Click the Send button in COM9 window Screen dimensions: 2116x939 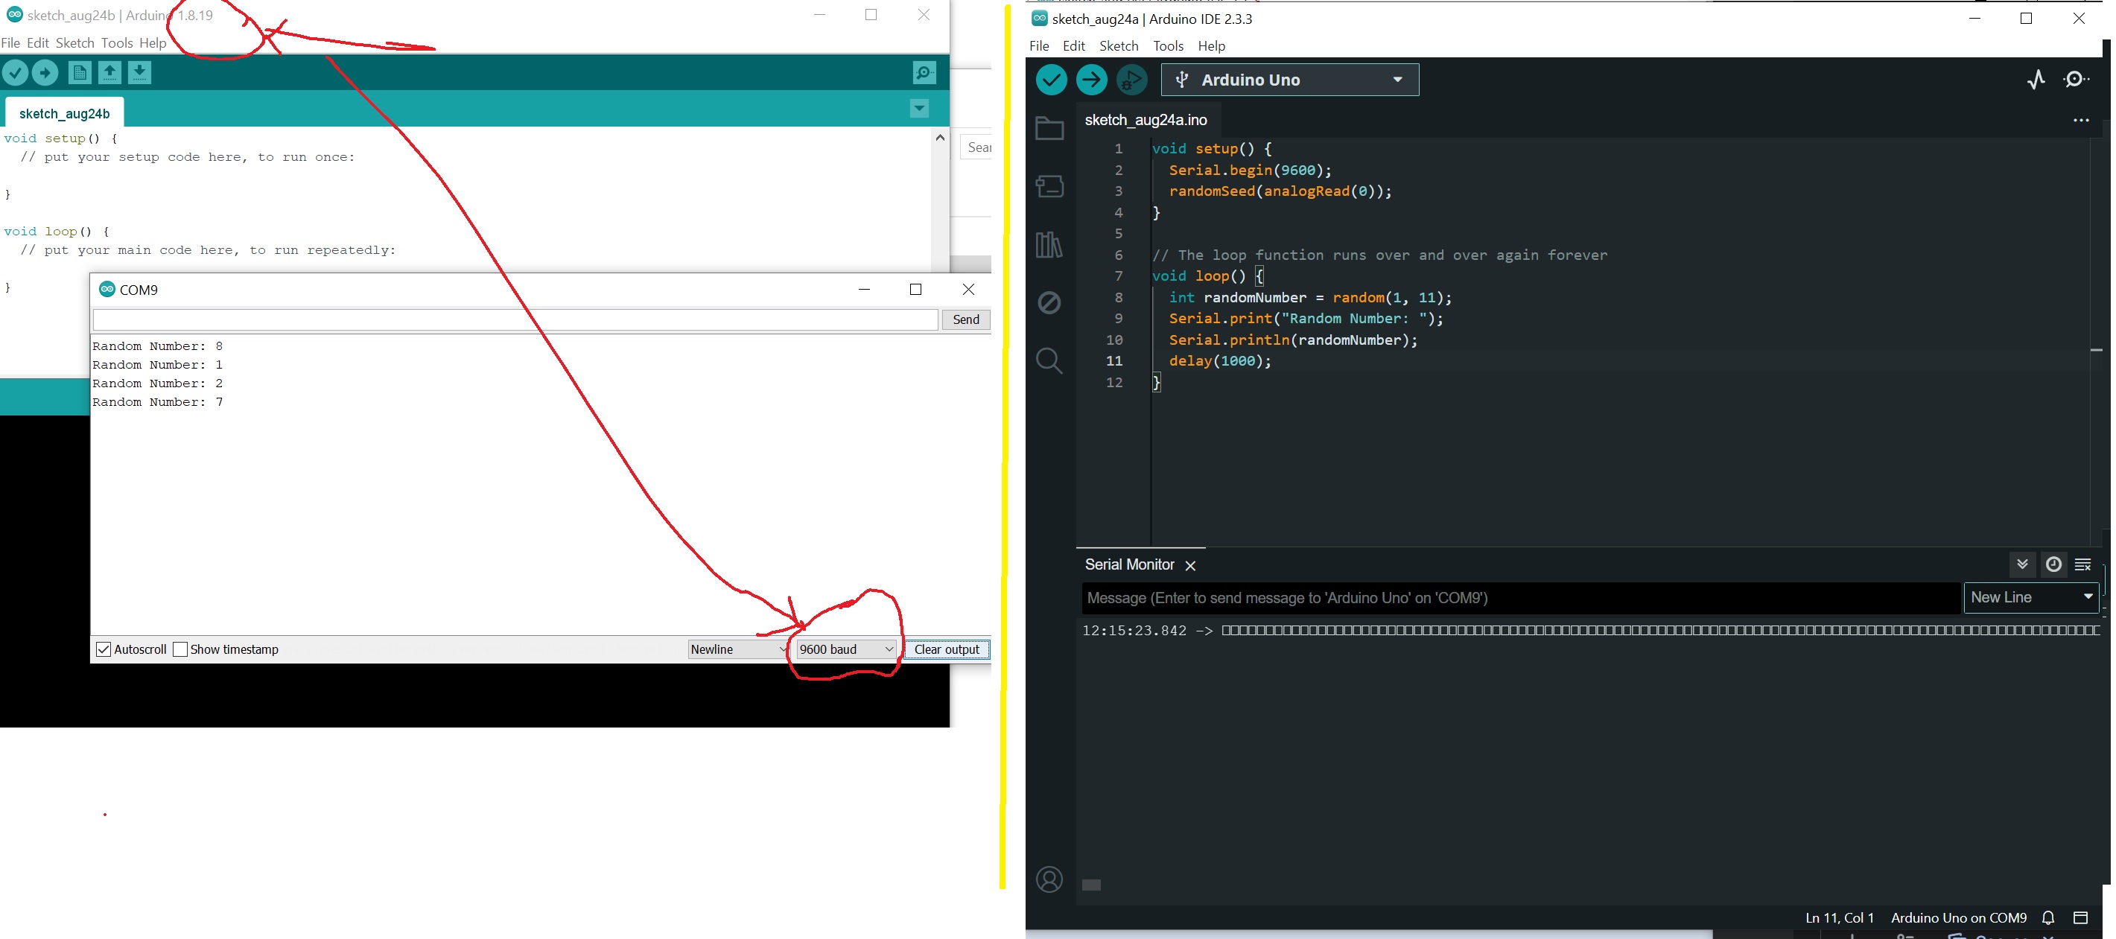965,319
